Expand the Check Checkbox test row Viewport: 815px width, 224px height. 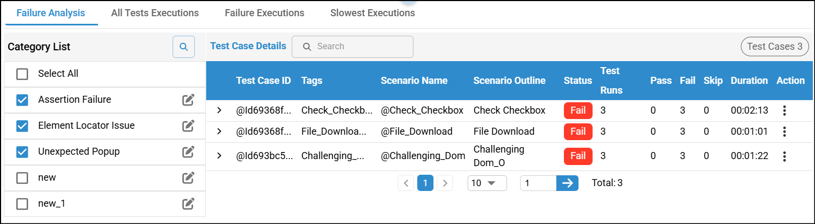coord(219,110)
